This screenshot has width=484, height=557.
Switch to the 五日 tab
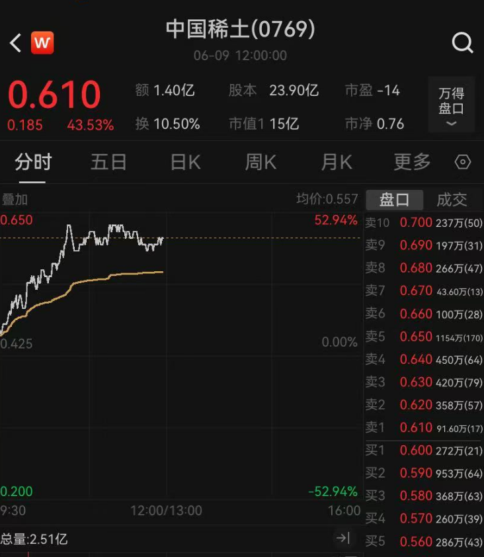(x=108, y=162)
